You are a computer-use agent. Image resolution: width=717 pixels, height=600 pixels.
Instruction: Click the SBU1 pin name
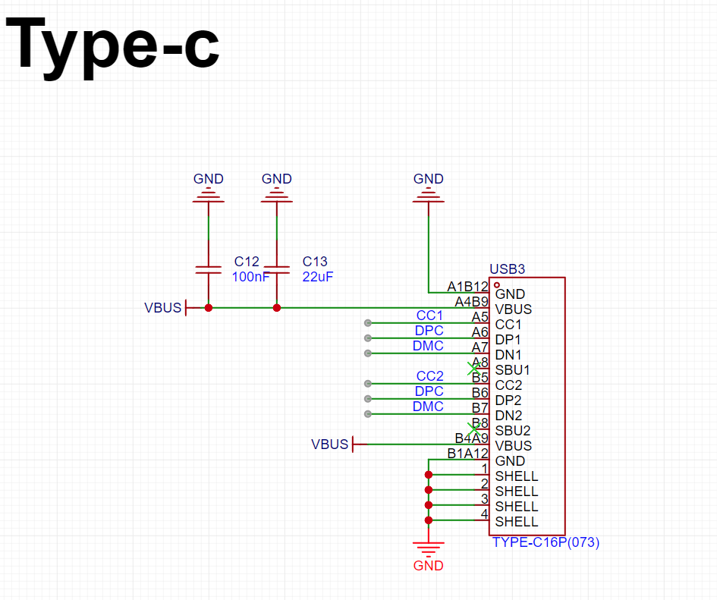point(512,370)
